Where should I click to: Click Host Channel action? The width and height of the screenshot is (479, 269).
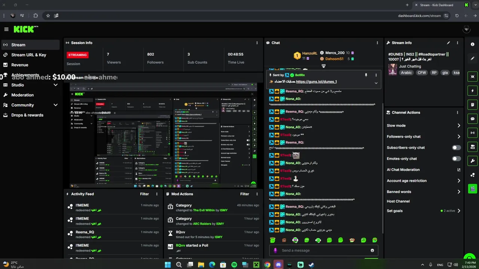coord(398,201)
